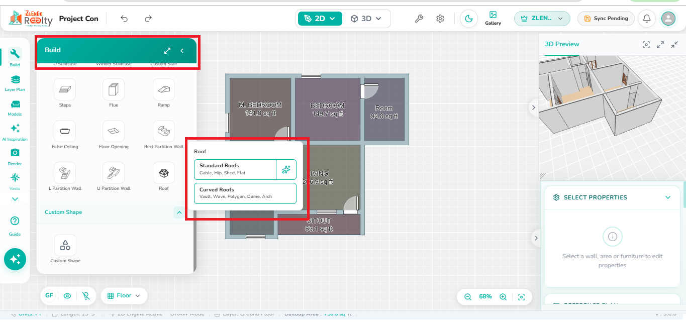Open the wrench tools icon

pyautogui.click(x=419, y=19)
